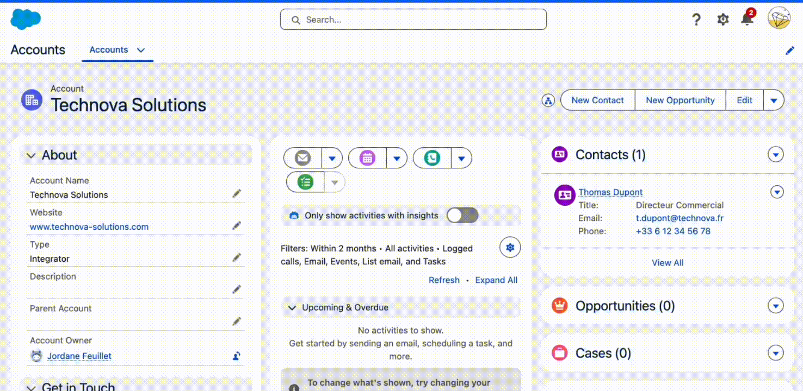The width and height of the screenshot is (803, 391).
Task: Edit the Website field pencil
Action: click(237, 225)
